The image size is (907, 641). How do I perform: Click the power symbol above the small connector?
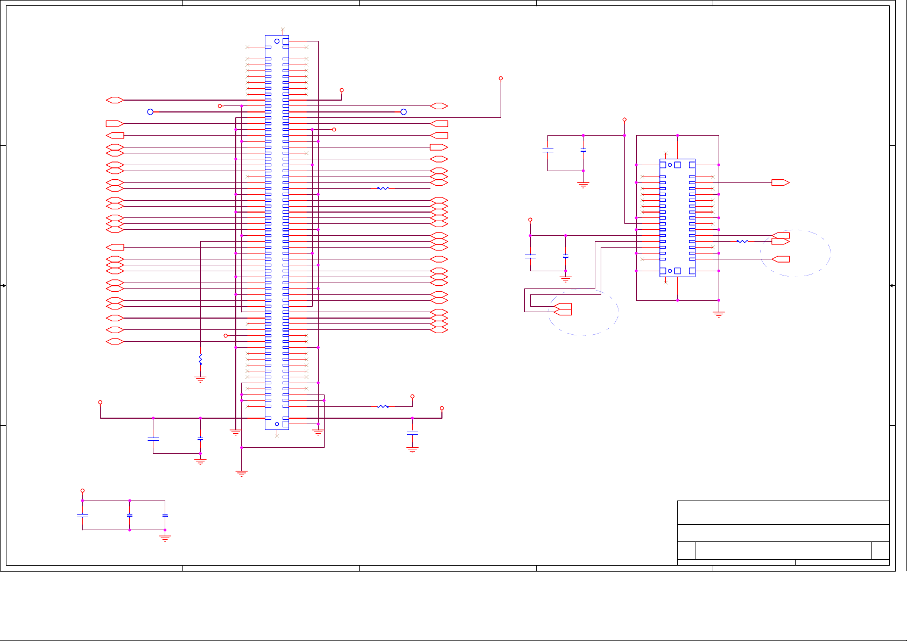click(624, 119)
